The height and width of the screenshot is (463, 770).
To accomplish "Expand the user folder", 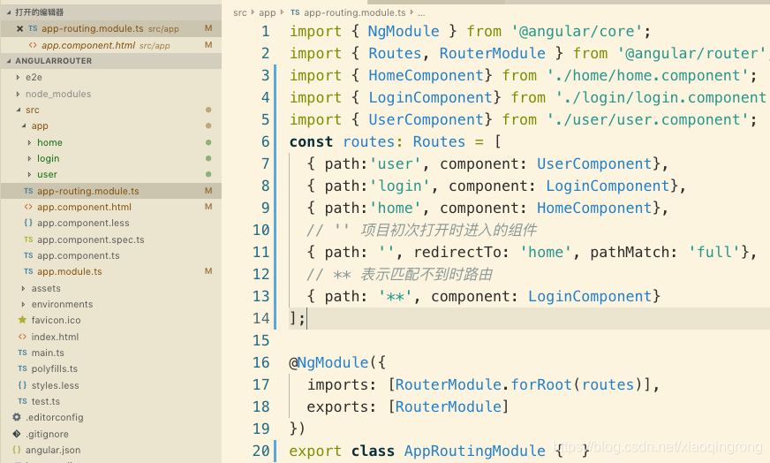I will click(29, 174).
